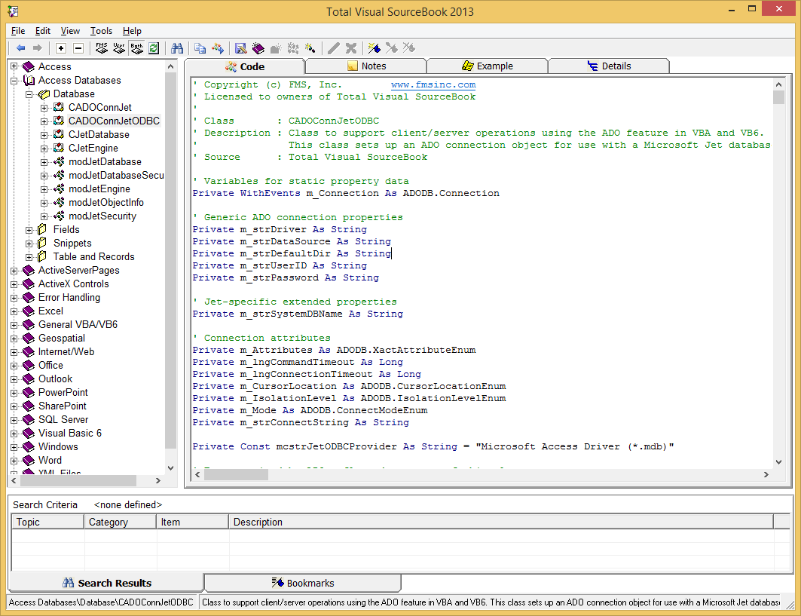Open the Help menu

[132, 31]
